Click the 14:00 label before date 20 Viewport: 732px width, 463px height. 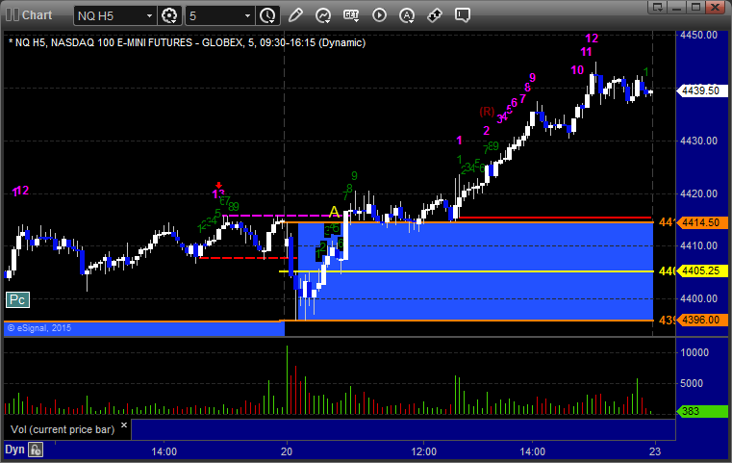[x=164, y=451]
